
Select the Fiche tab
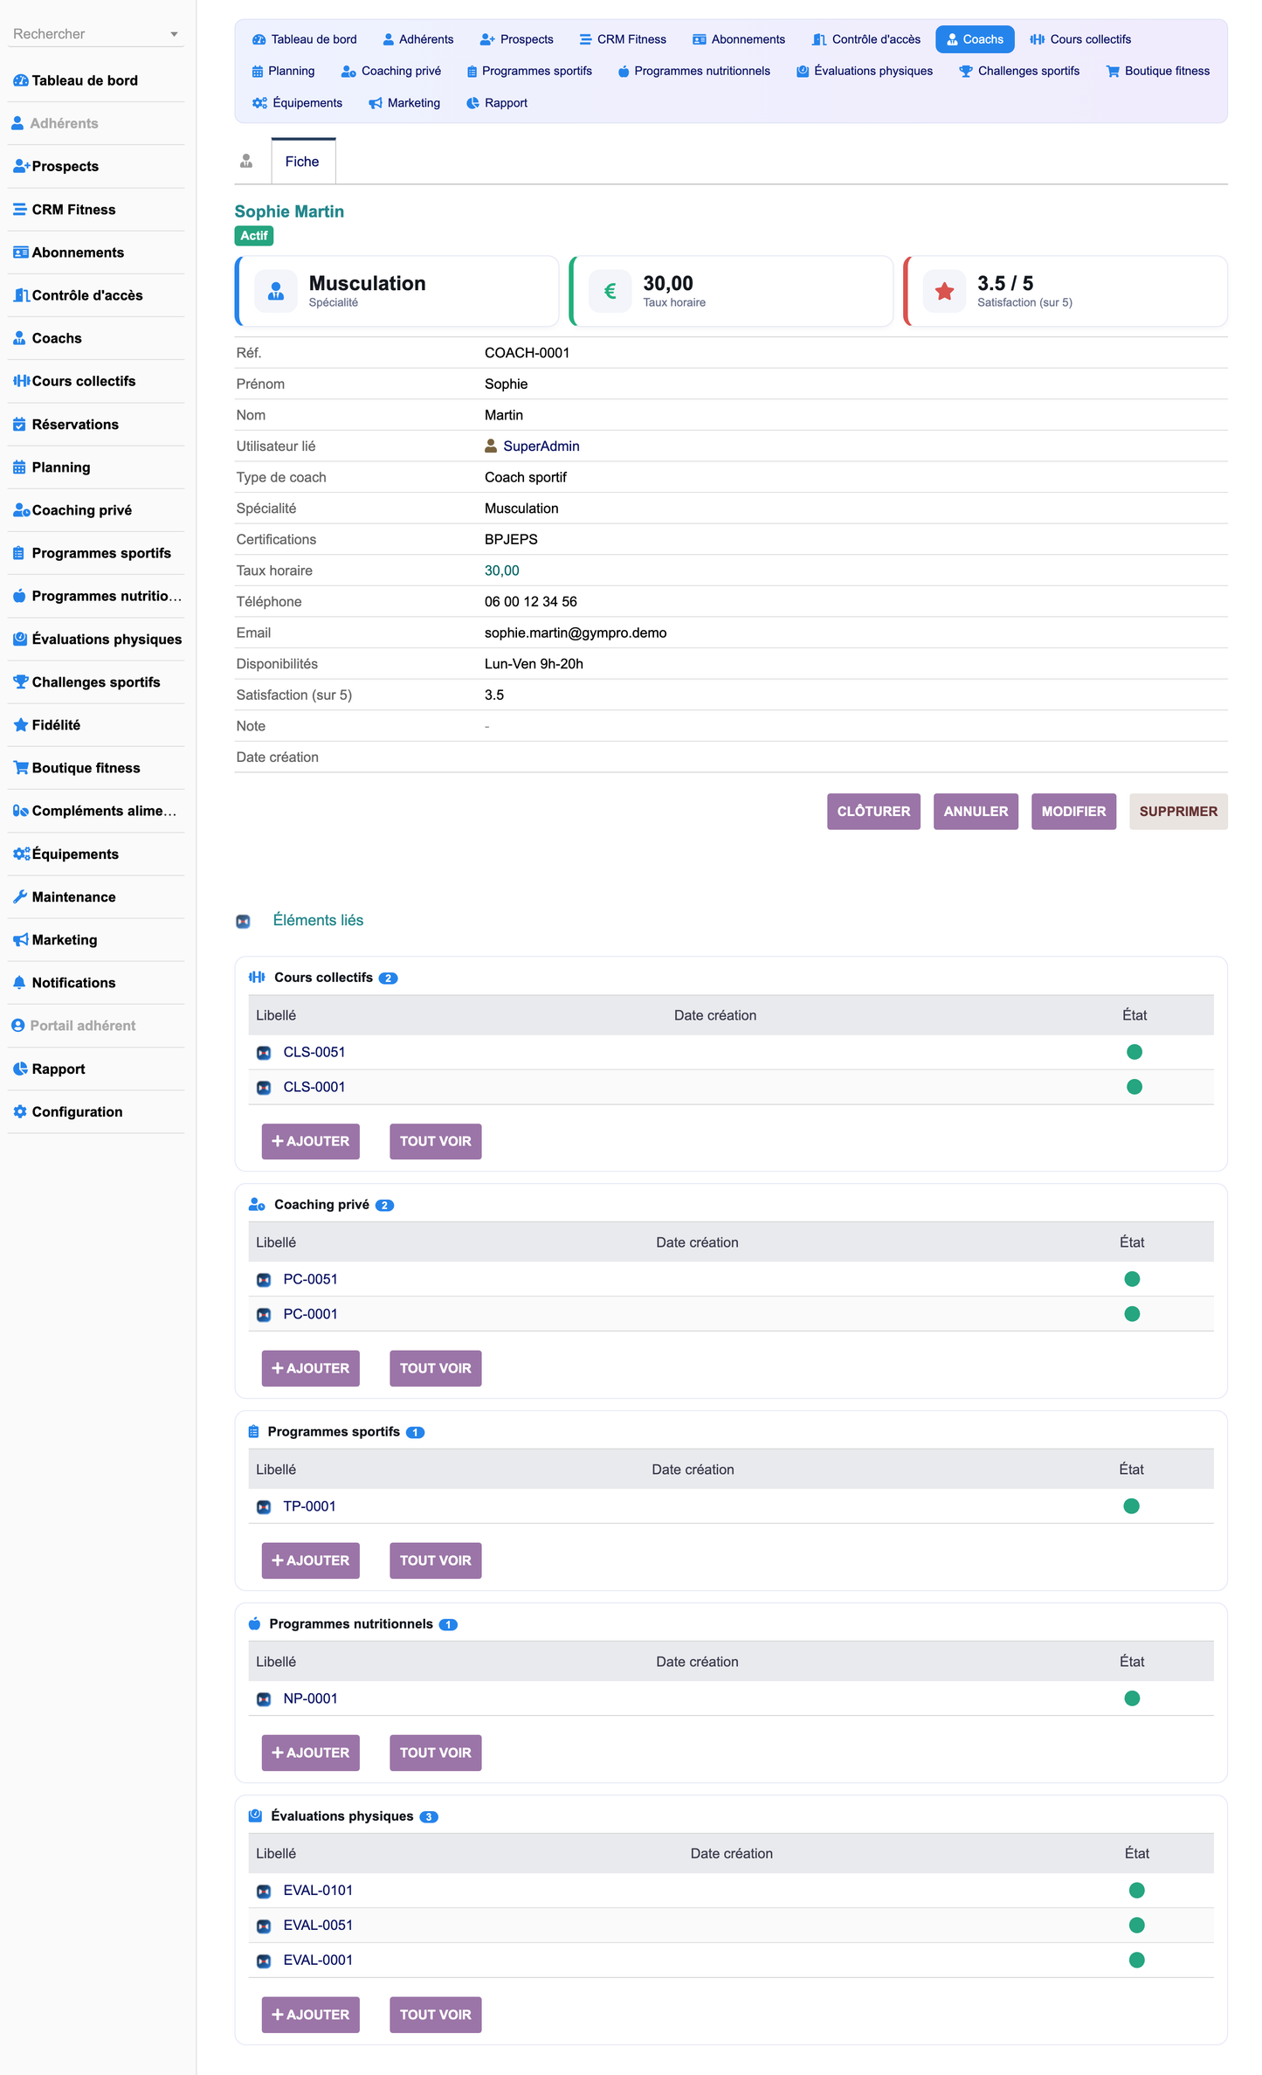click(x=302, y=162)
